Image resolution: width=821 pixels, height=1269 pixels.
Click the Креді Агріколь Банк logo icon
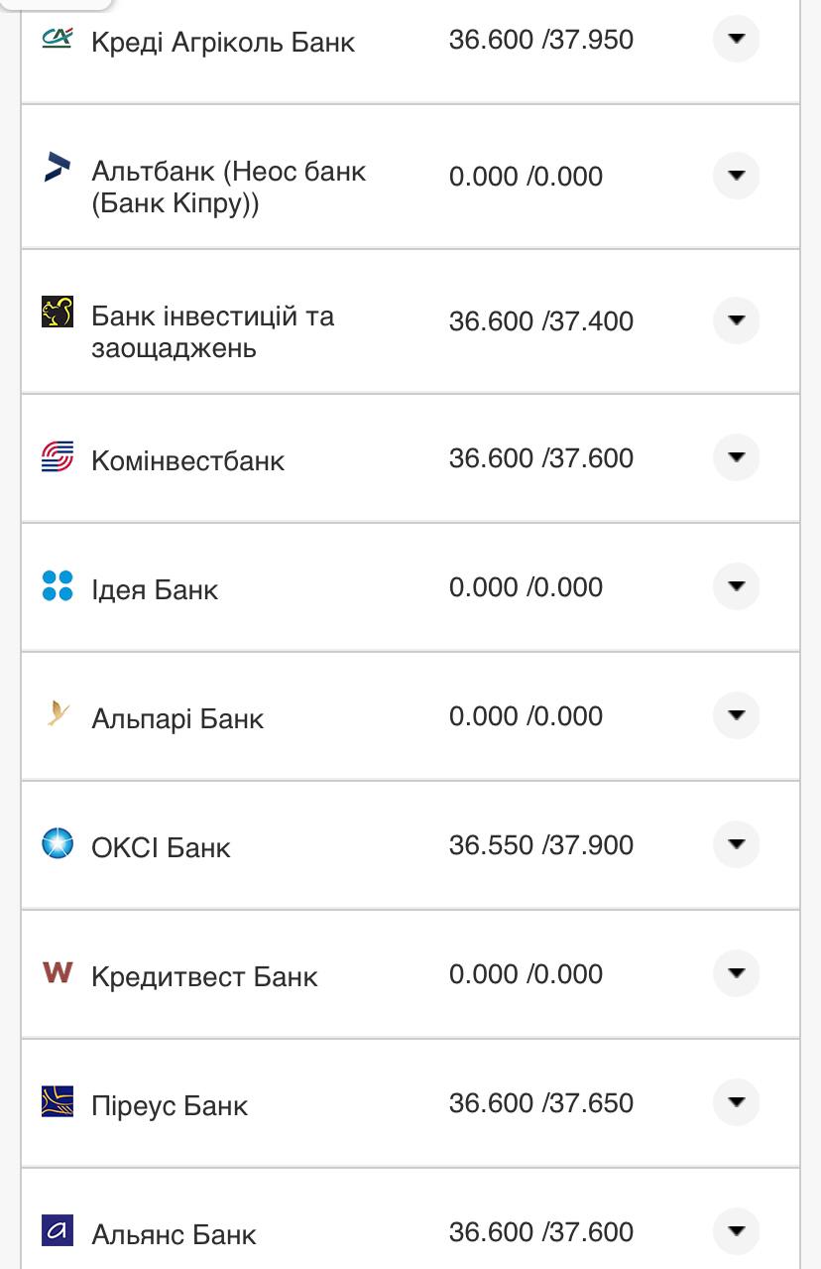click(x=58, y=39)
